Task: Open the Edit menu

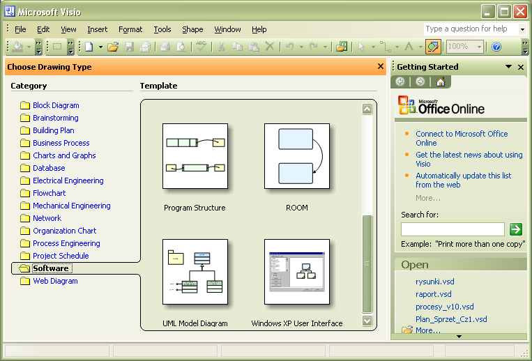Action: point(43,29)
